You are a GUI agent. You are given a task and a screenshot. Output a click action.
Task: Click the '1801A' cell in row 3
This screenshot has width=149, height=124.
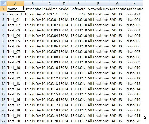click(64, 19)
